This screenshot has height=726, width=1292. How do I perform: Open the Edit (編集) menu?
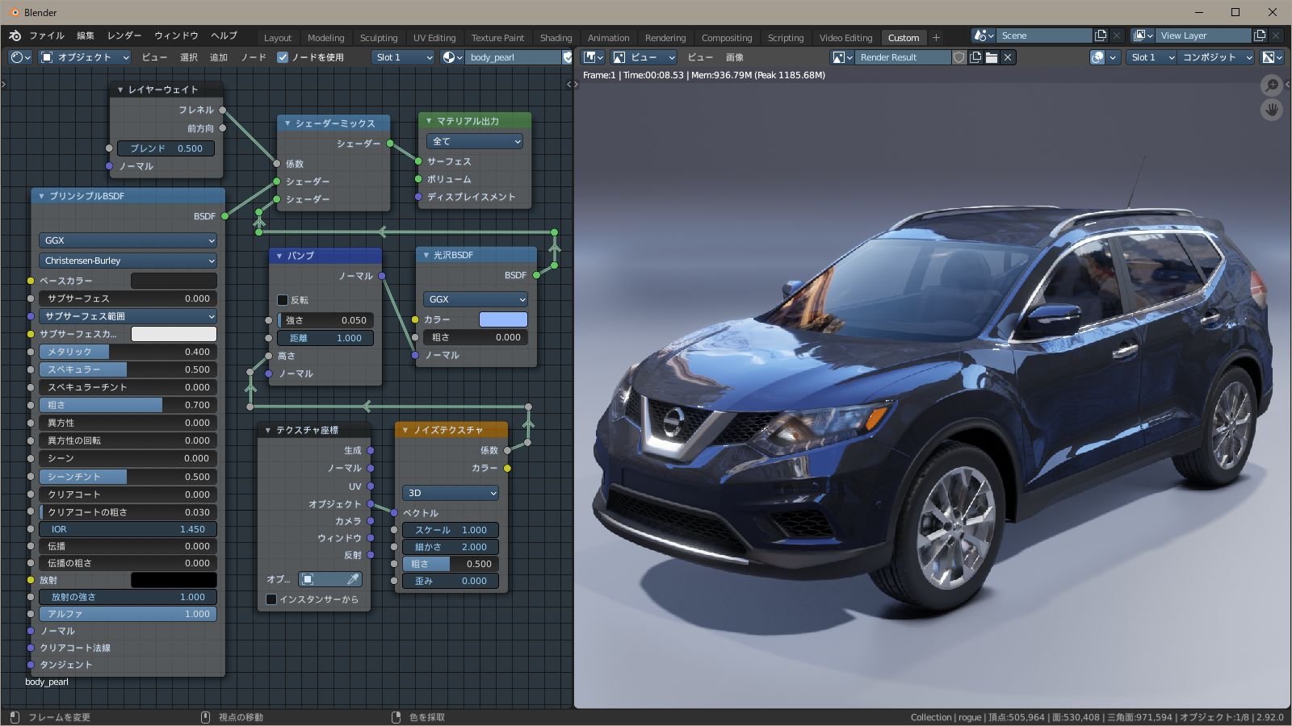tap(86, 35)
